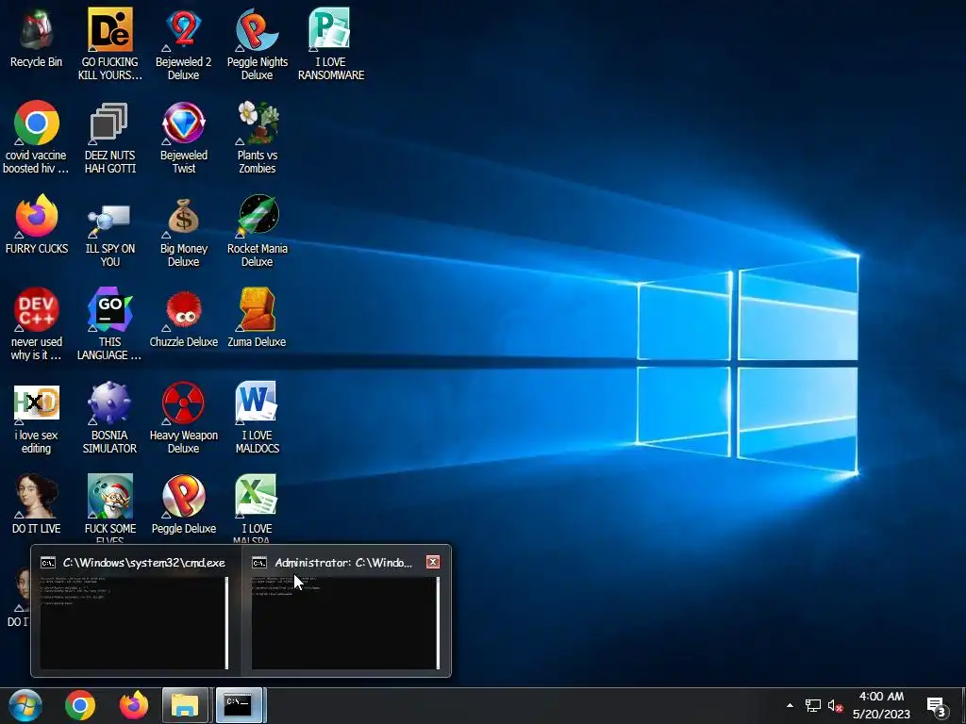This screenshot has width=966, height=724.
Task: Open File Explorer from the taskbar
Action: tap(185, 705)
